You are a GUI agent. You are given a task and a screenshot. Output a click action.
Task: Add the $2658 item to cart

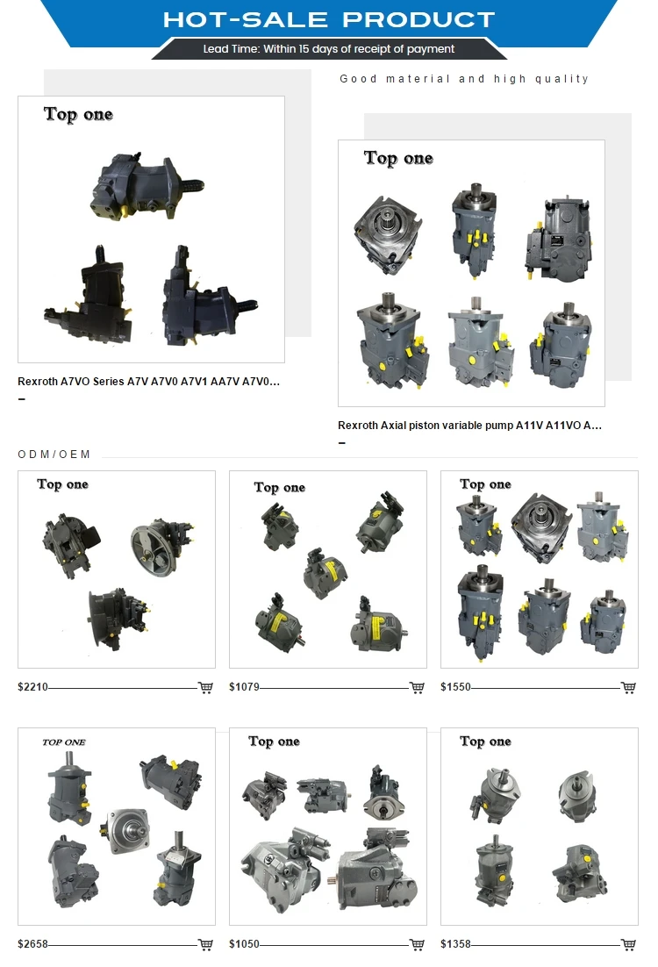[205, 944]
